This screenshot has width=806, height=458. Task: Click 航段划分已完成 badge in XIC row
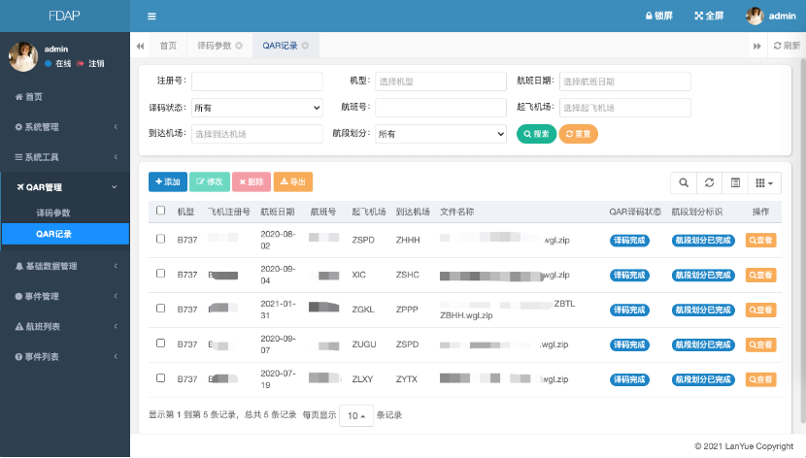703,276
